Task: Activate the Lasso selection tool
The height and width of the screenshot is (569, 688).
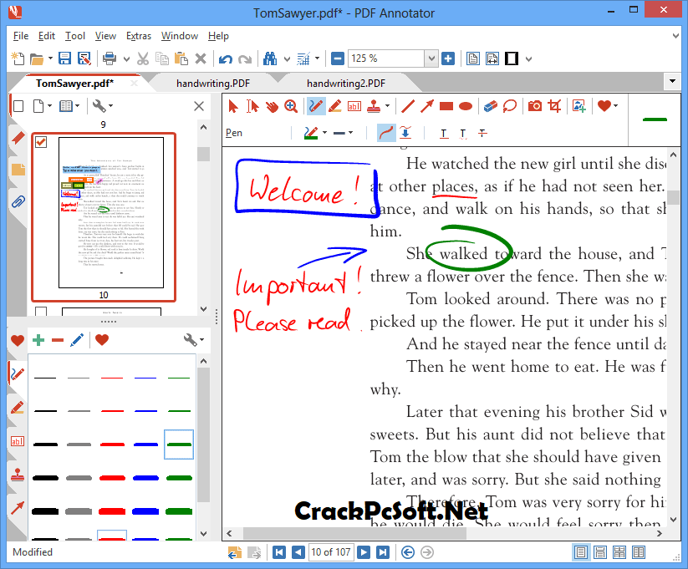Action: (509, 106)
